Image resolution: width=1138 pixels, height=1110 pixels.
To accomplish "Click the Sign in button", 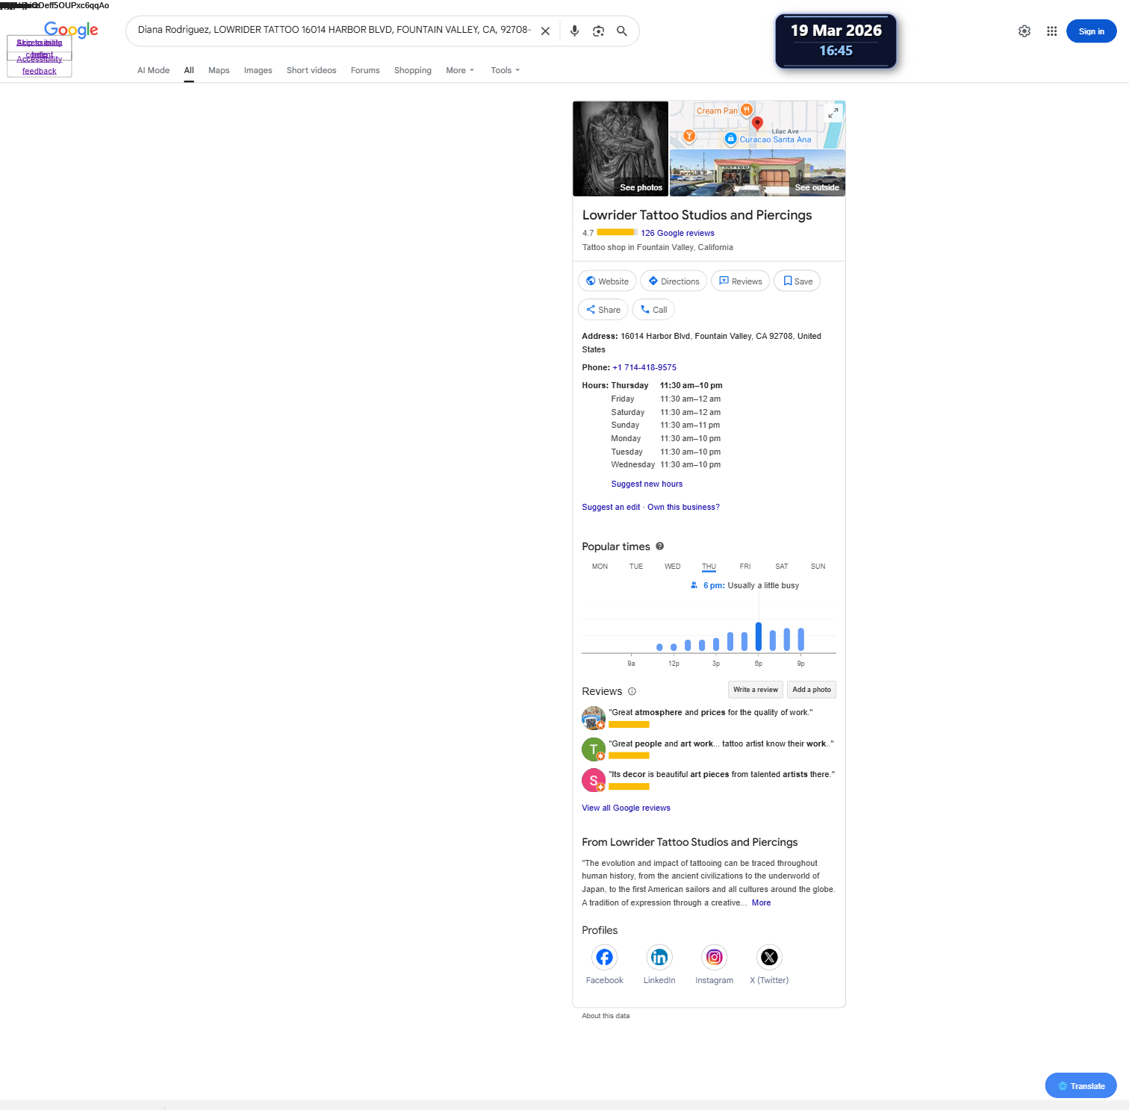I will coord(1091,31).
